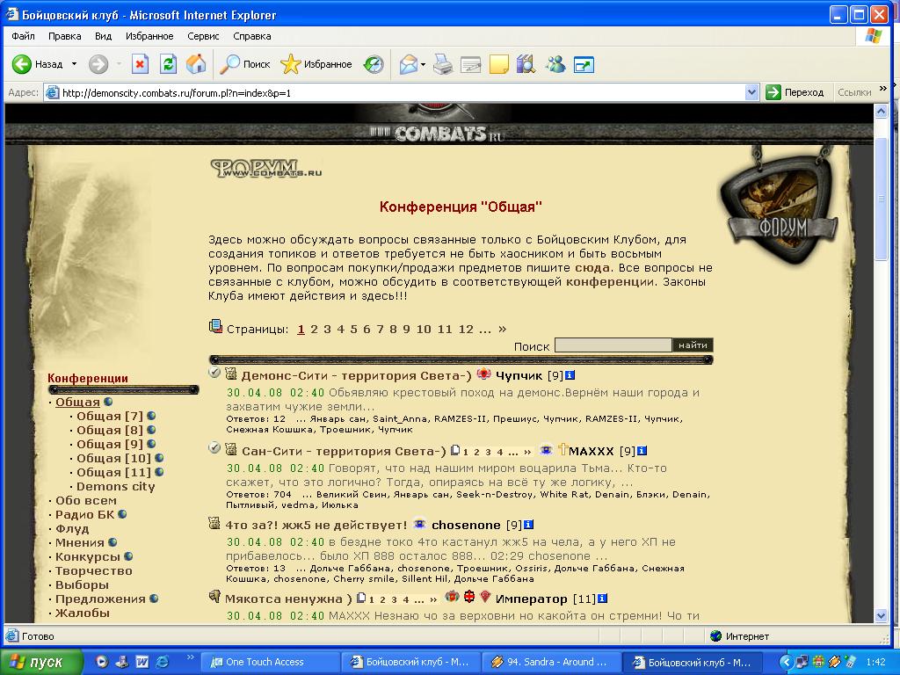Open the Флуд conference link

pyautogui.click(x=72, y=528)
